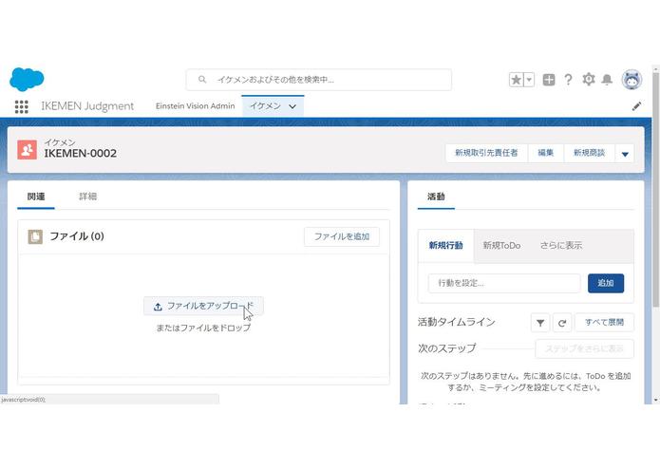
Task: Click the favorites star icon
Action: point(516,80)
